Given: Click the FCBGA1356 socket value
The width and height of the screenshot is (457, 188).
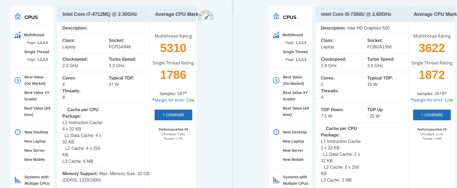Looking at the screenshot, I should tap(379, 47).
